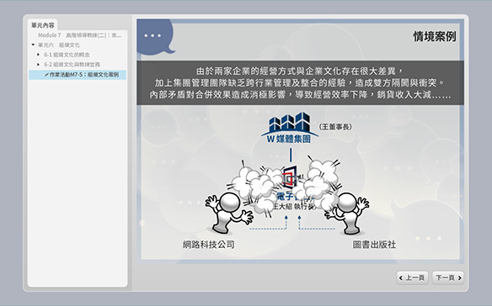This screenshot has height=306, width=492.
Task: Expand the 6-2 section arrow
Action: (x=38, y=65)
